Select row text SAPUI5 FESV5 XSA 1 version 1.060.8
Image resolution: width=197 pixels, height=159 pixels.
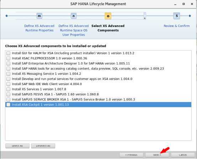(55, 94)
